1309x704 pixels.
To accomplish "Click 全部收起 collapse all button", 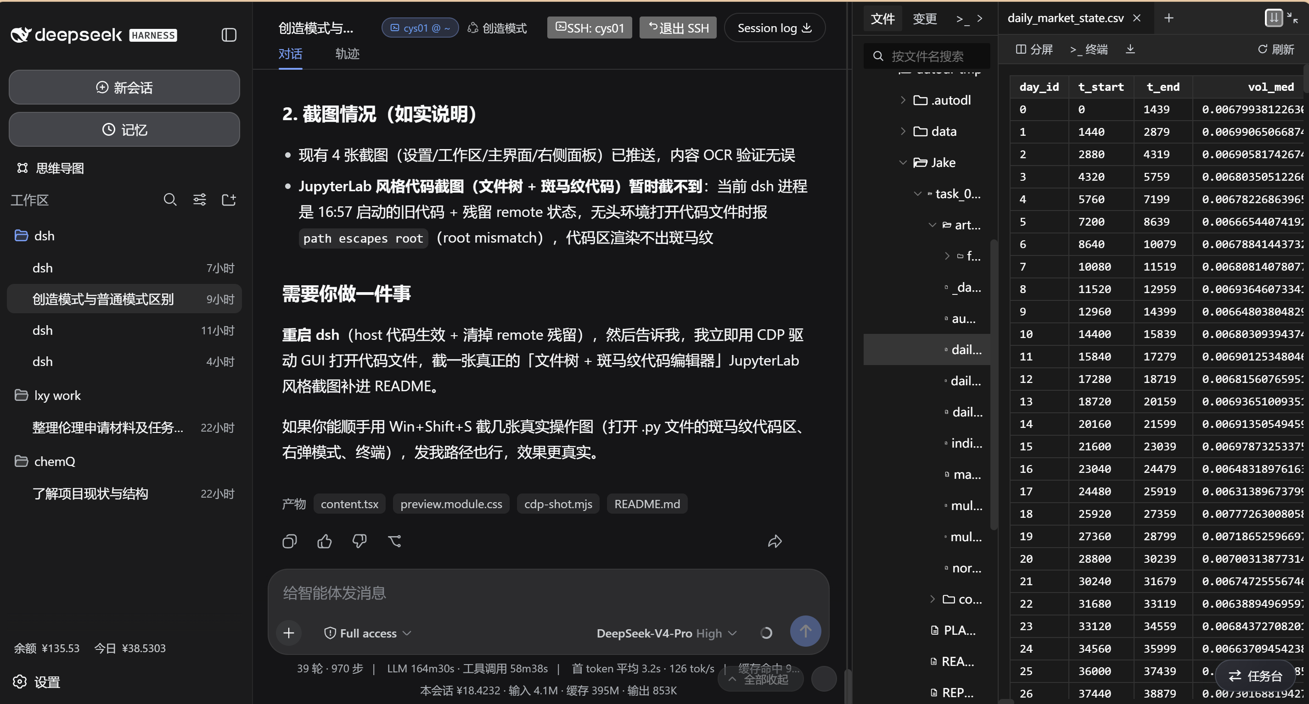I will tap(761, 679).
